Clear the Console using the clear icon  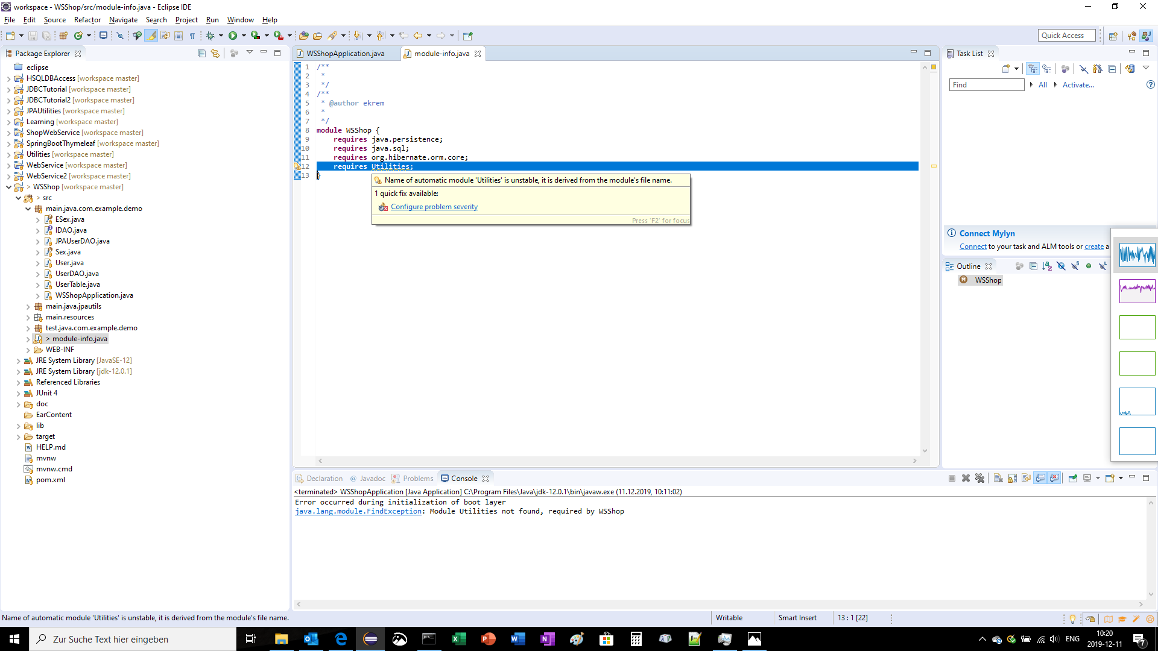997,478
